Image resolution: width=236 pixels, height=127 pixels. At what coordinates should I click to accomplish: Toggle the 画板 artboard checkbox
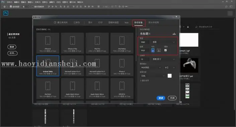click(x=166, y=50)
